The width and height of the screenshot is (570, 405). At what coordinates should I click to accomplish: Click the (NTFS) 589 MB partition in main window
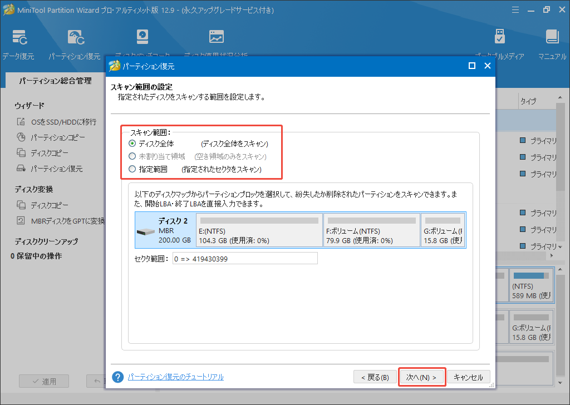tap(531, 285)
